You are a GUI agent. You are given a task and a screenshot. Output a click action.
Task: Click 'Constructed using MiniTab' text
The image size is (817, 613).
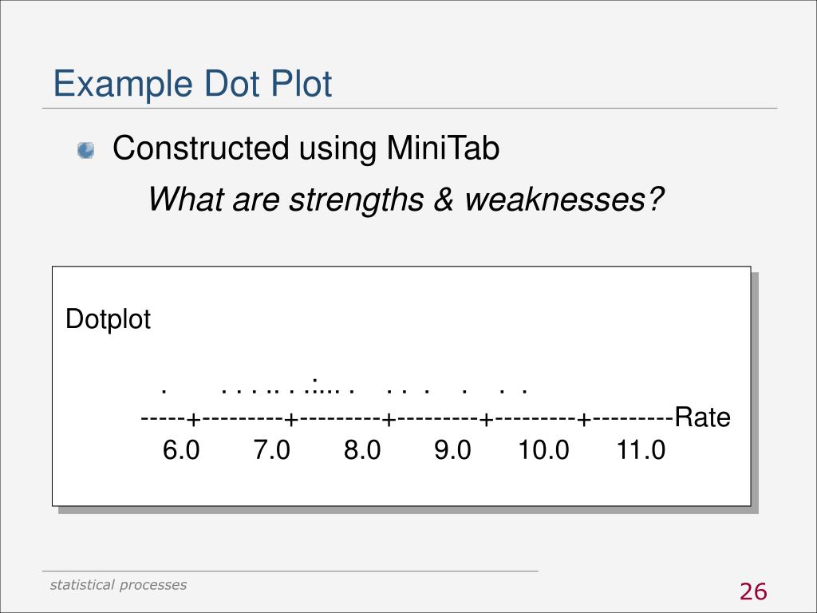click(306, 148)
